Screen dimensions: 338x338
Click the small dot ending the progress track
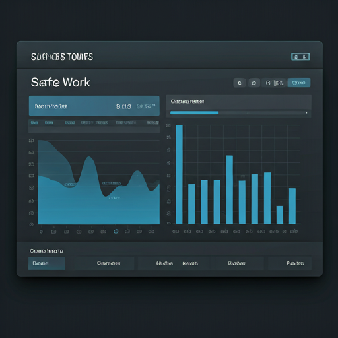[306, 113]
